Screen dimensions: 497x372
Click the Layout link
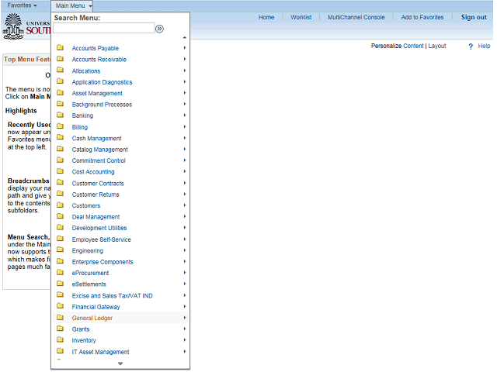437,46
